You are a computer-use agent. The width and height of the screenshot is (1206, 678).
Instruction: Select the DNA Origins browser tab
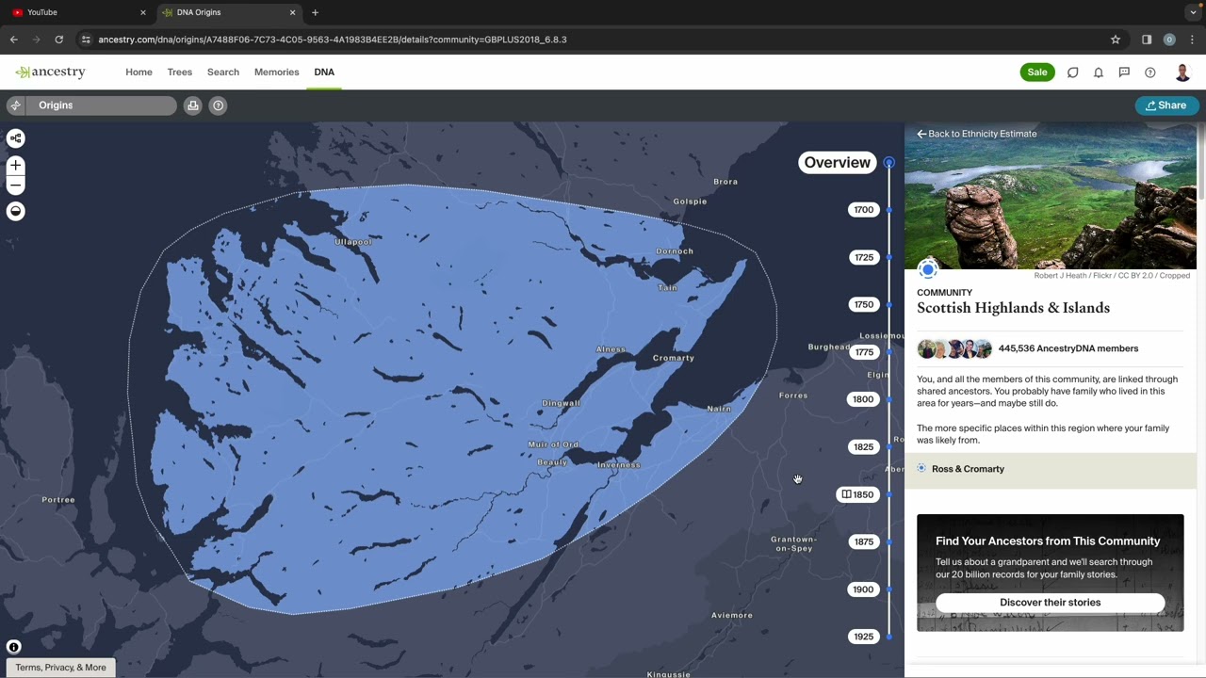(x=229, y=12)
